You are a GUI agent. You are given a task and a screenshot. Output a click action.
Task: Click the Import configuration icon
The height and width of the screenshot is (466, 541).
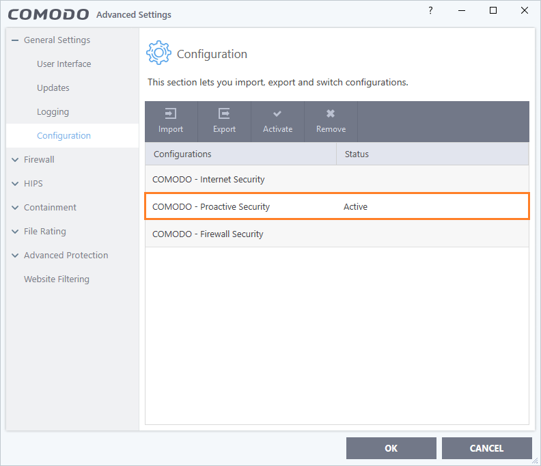(171, 113)
